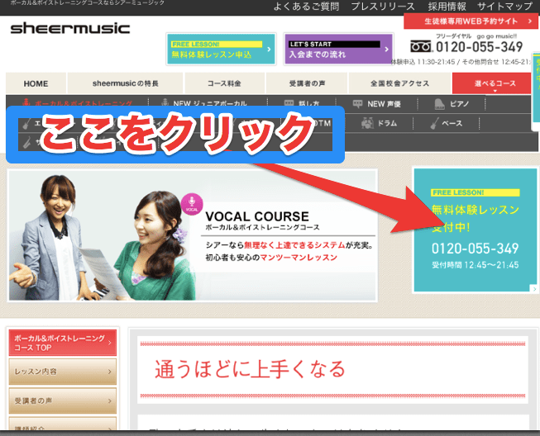Click 通うほどに上手くなる heading
Screen dimensions: 540x436
click(x=250, y=369)
